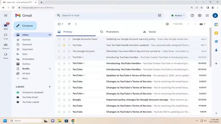Open the Invitations Updated label
Viewport: 221px width, 124px height.
click(32, 92)
